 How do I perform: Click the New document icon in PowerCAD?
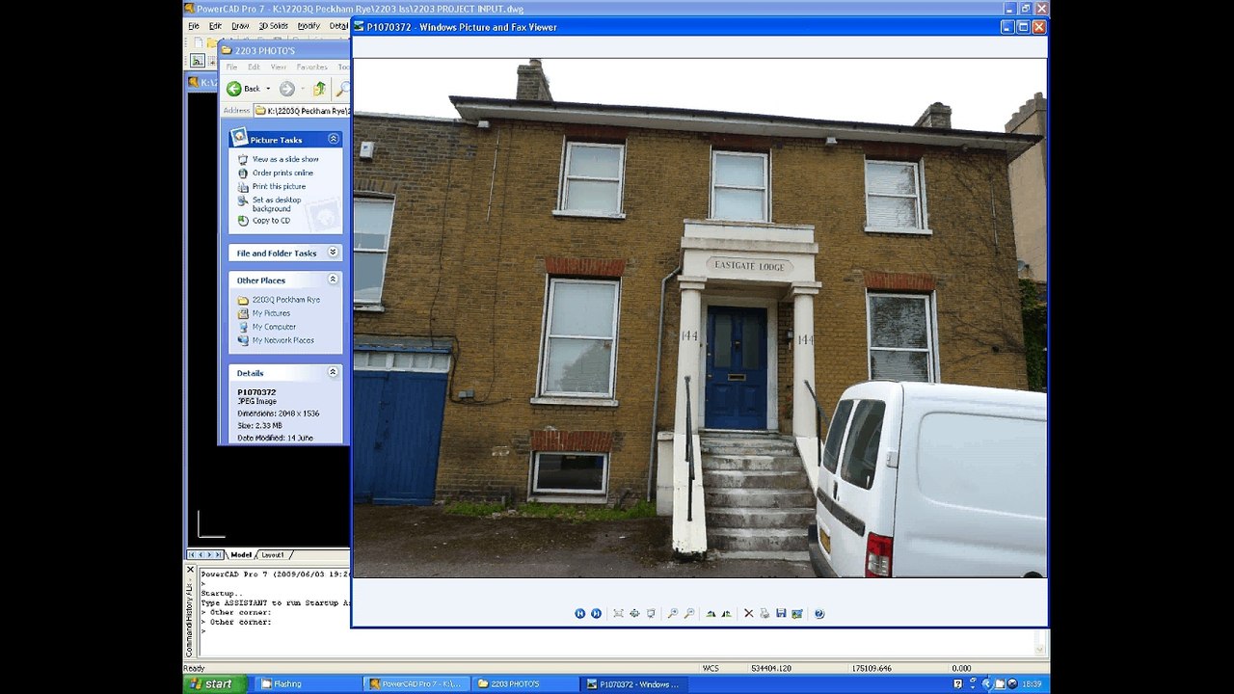pyautogui.click(x=198, y=43)
